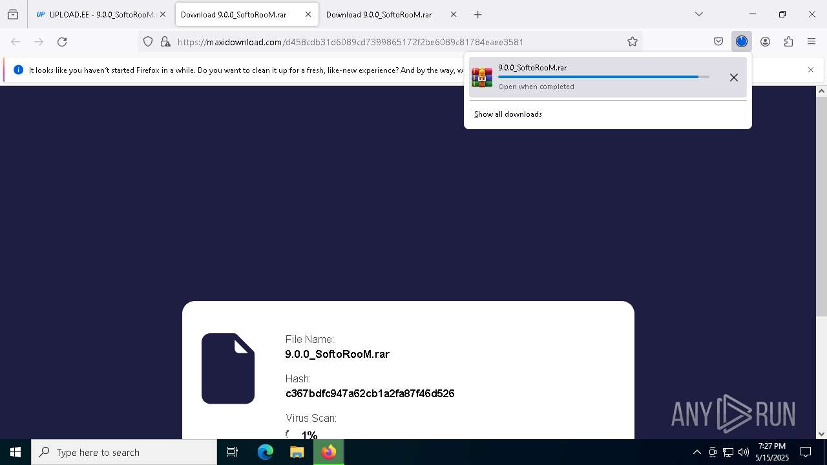
Task: Open the extensions puzzle icon
Action: click(788, 41)
